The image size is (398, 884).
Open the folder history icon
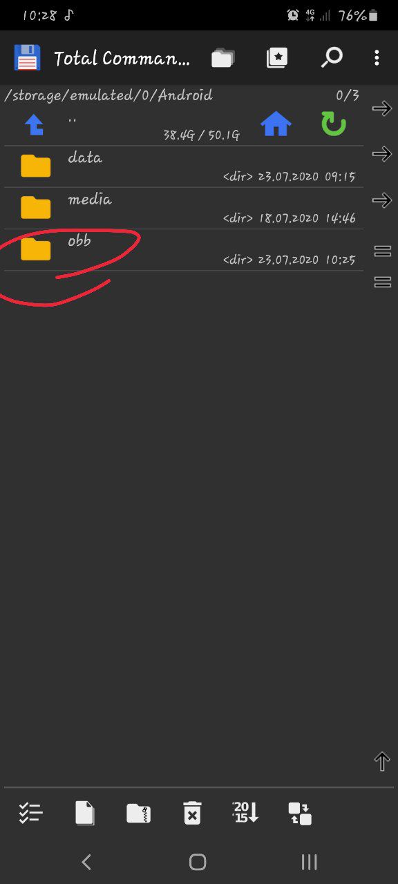[x=222, y=58]
